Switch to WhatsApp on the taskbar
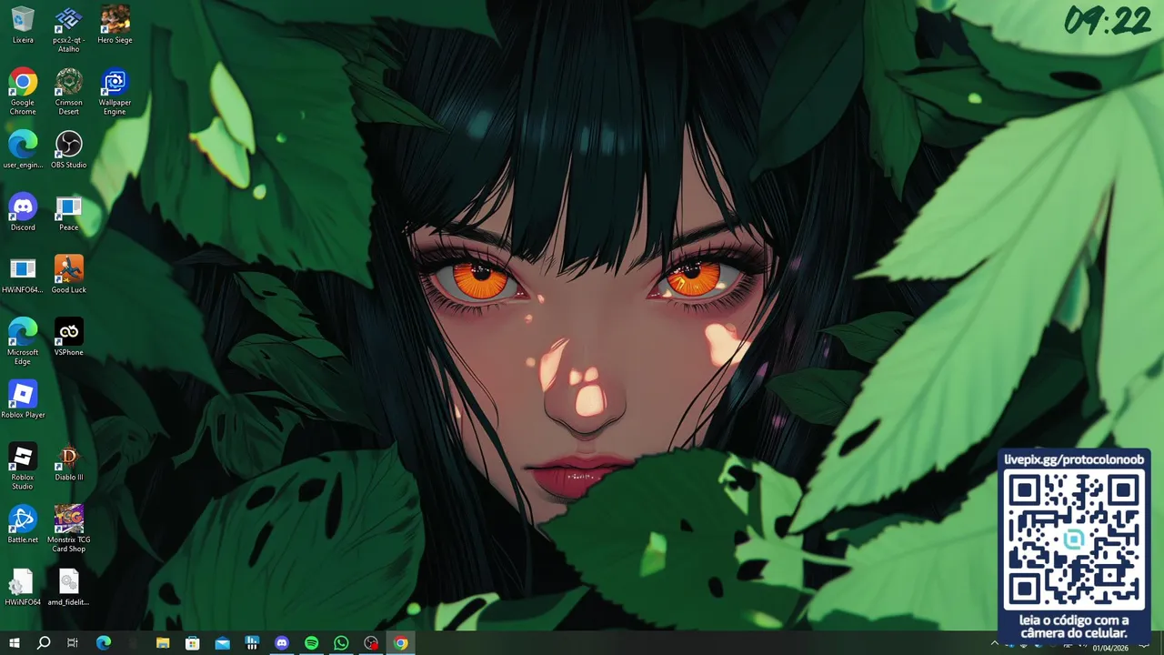Screen dimensions: 1164x655 (341, 643)
